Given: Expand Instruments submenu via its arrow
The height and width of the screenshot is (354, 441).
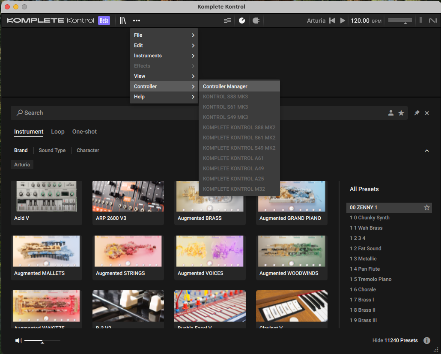Looking at the screenshot, I should click(x=193, y=56).
